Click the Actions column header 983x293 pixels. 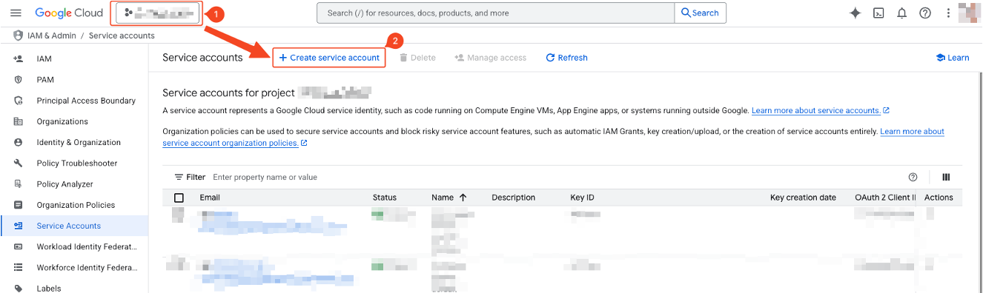point(939,198)
